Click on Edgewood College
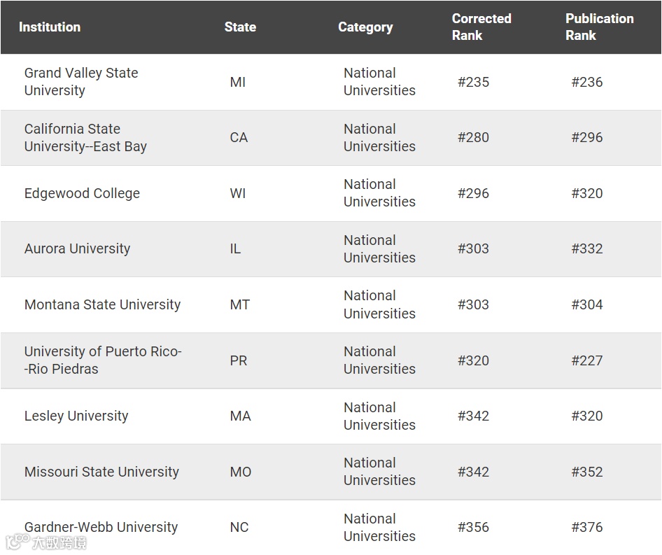This screenshot has width=662, height=555. coord(82,194)
